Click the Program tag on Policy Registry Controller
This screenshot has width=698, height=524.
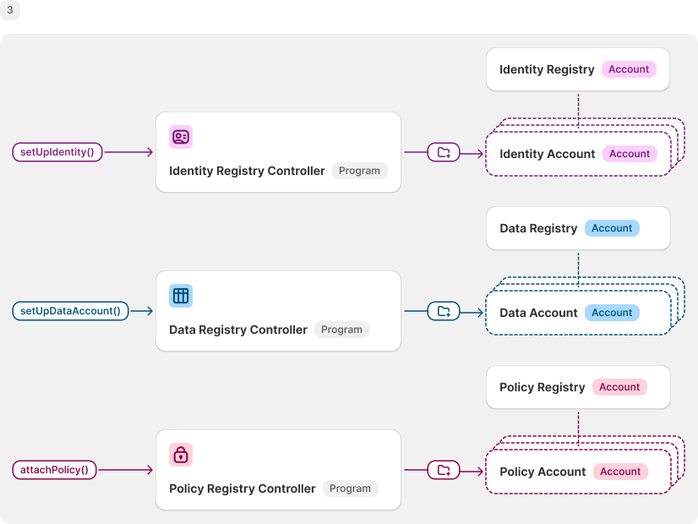350,489
